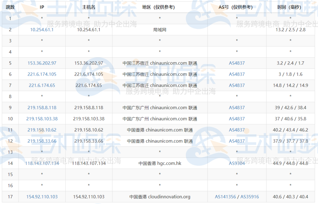Click the 153.36.202.97 IP link

(x=42, y=63)
